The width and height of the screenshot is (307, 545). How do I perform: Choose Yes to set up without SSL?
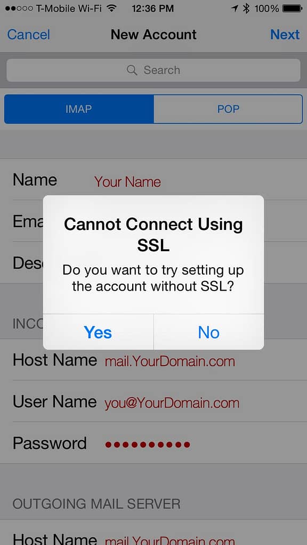98,332
